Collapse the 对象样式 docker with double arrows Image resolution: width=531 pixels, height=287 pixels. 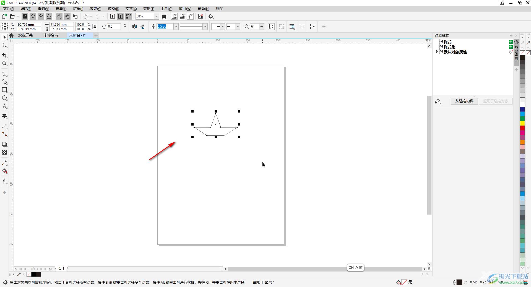511,35
